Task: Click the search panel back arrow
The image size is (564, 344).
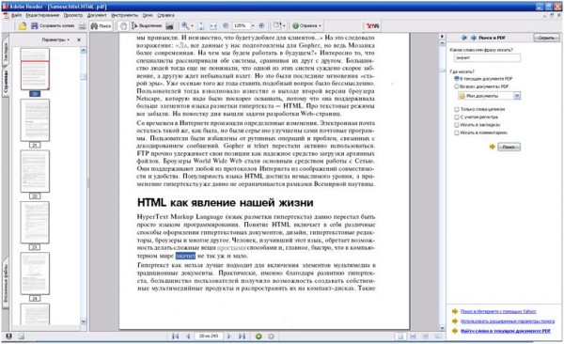Action: tap(464, 38)
